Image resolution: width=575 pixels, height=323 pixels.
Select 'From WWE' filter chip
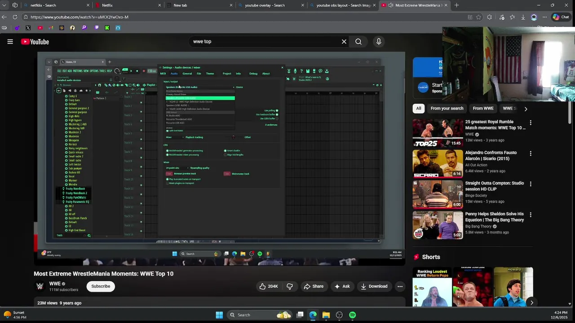click(x=483, y=108)
